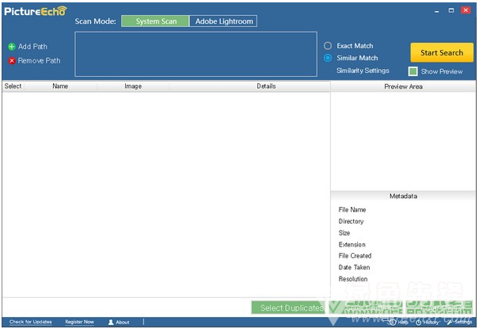Click the Select column header
479x329 pixels.
click(13, 86)
